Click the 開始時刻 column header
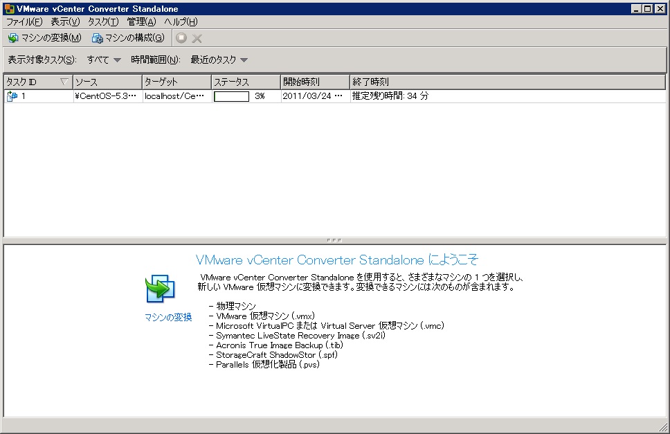The image size is (670, 434). click(316, 82)
